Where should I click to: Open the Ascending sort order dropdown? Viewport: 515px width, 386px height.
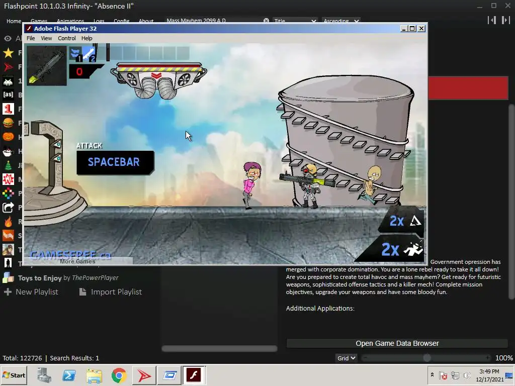341,21
